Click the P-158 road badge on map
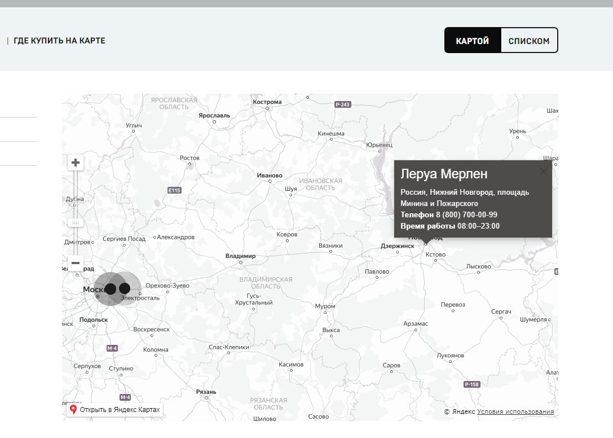The height and width of the screenshot is (438, 613). point(471,384)
